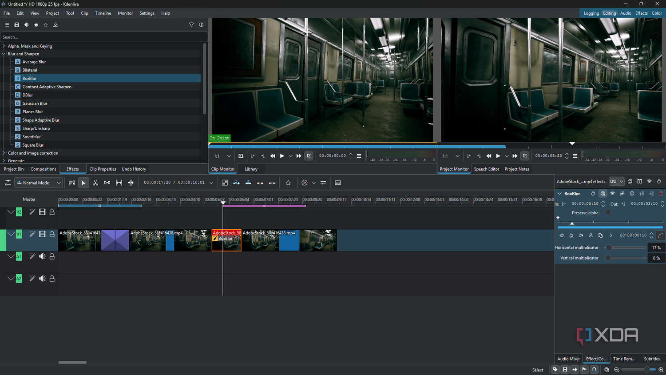Open the favorite effects star in timeline toolbar
The image size is (666, 375).
pos(288,183)
